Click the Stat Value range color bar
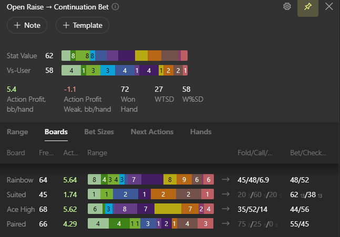Viewport: 340px width, 237px height. [x=125, y=56]
